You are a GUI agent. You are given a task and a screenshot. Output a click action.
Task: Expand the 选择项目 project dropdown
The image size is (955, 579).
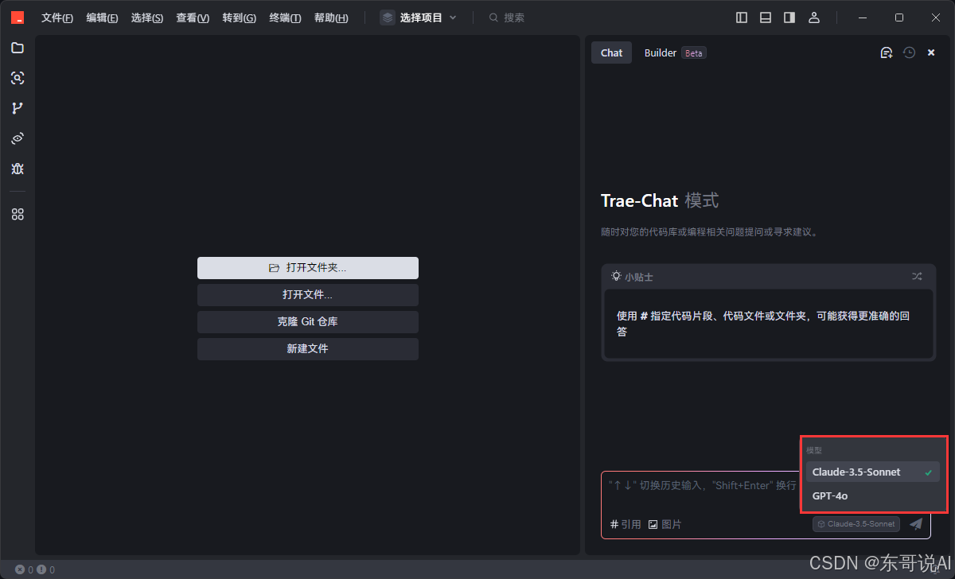(x=419, y=17)
